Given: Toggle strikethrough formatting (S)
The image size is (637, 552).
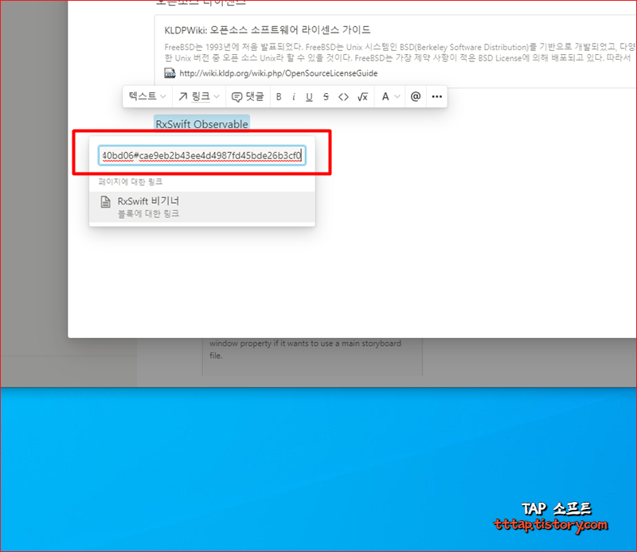Looking at the screenshot, I should [x=326, y=96].
